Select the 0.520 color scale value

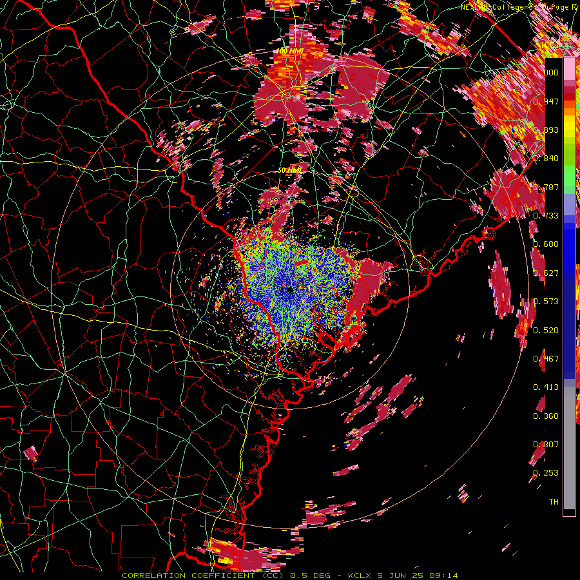point(546,331)
